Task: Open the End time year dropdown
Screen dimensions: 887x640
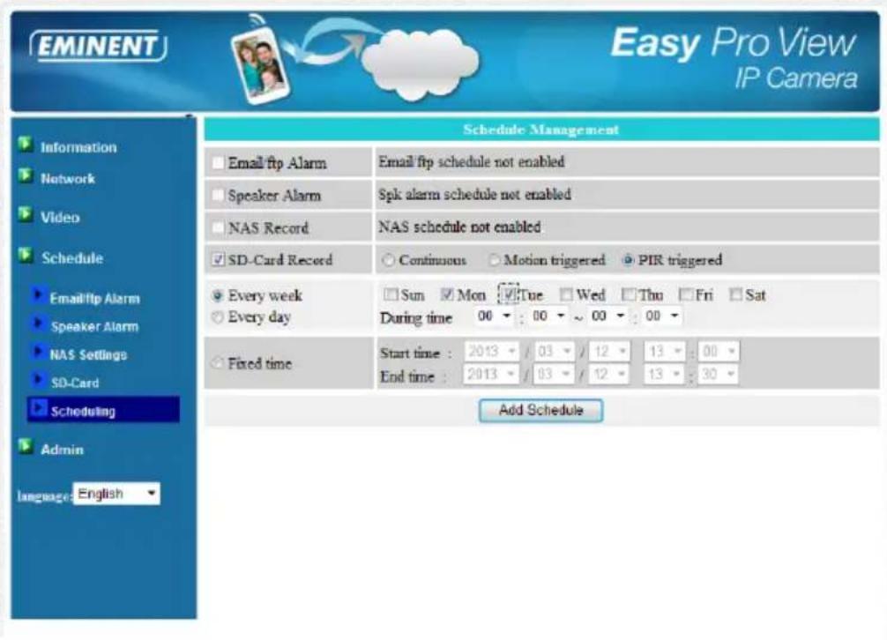Action: tap(491, 375)
